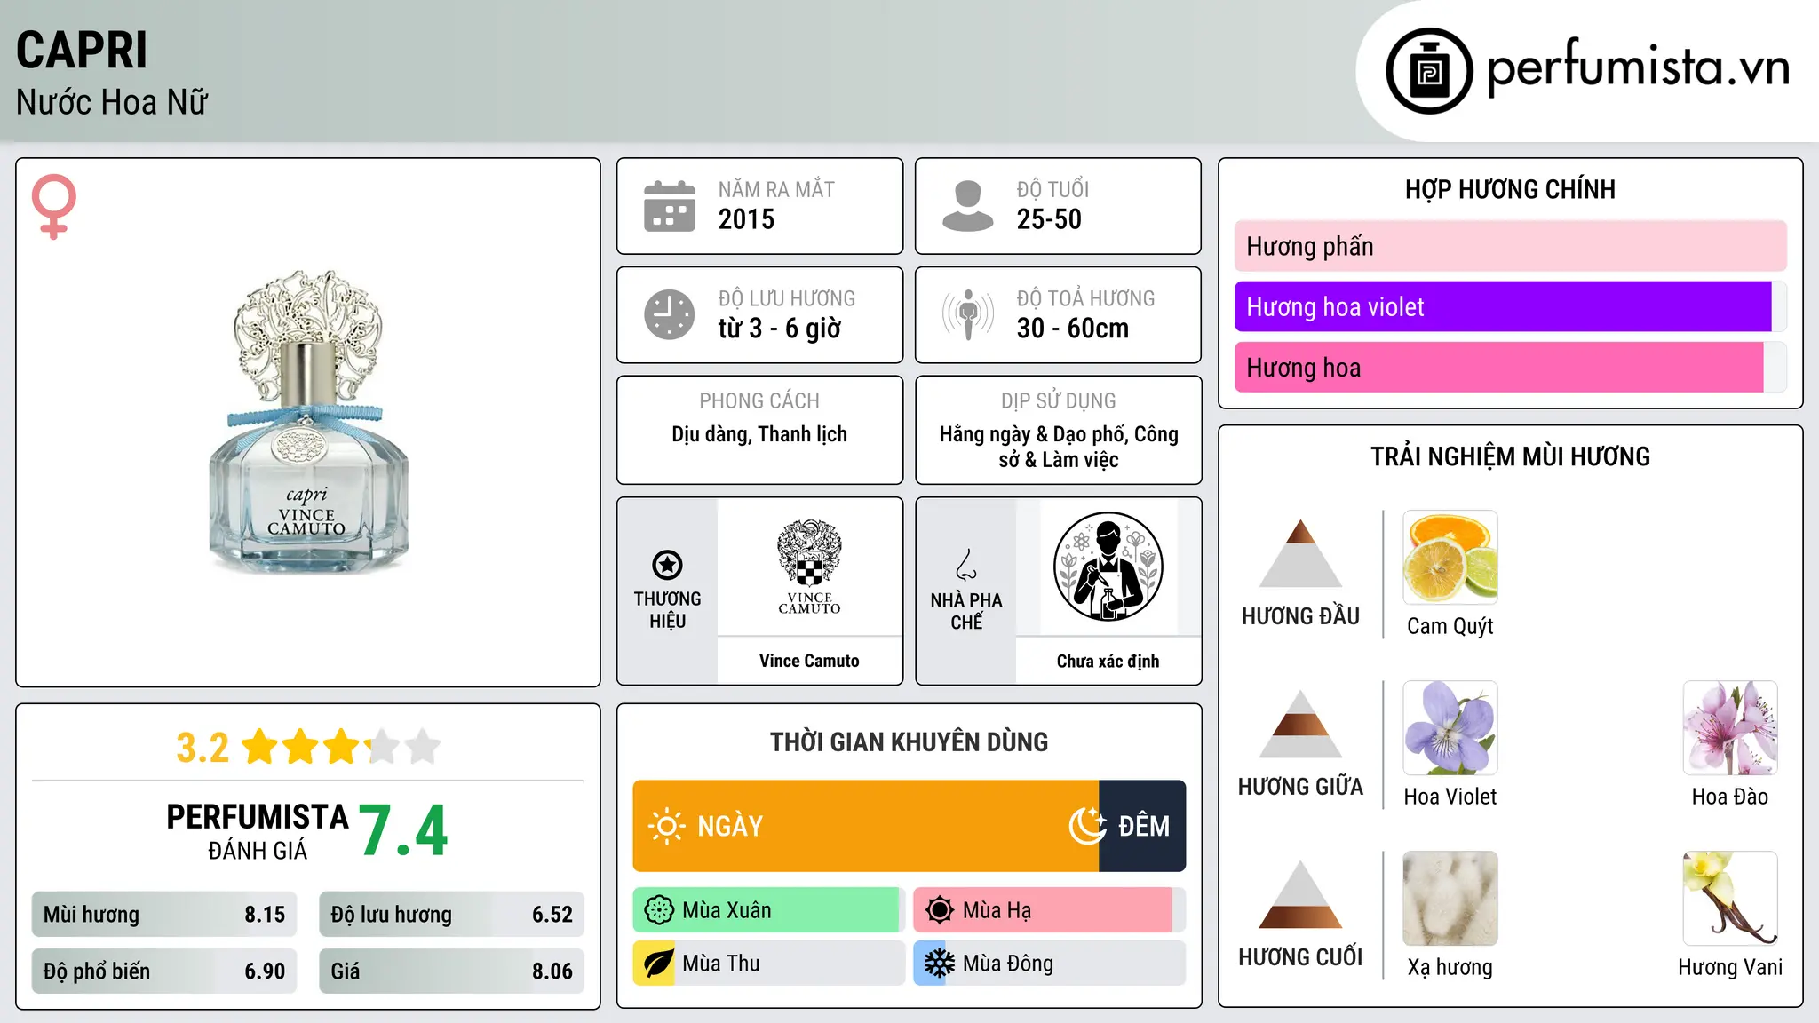This screenshot has width=1819, height=1023.
Task: Click the pink Hương hoa accord bar
Action: click(x=1499, y=367)
